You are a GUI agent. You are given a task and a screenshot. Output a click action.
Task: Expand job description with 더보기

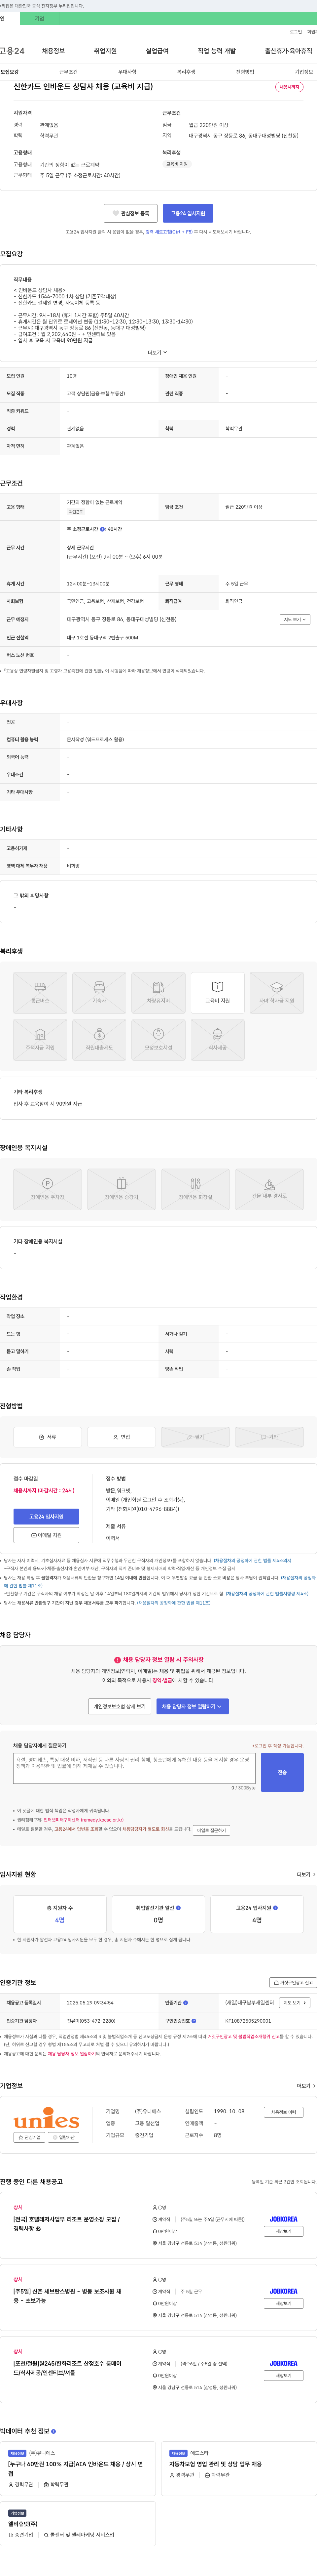(158, 352)
